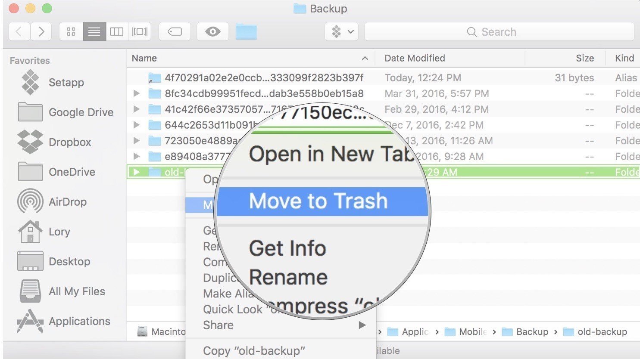Open Applications in the sidebar
The width and height of the screenshot is (640, 359).
64,321
